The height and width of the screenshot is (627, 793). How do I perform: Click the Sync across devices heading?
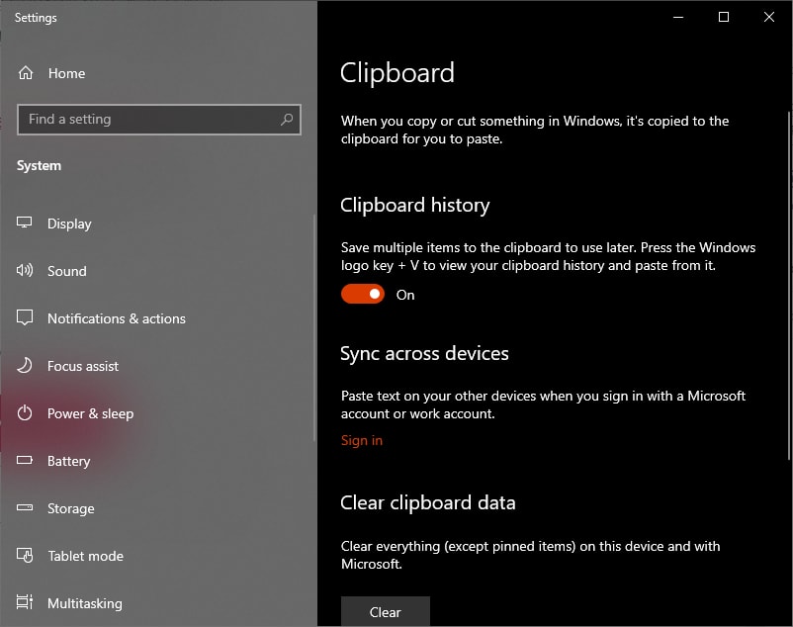click(424, 353)
